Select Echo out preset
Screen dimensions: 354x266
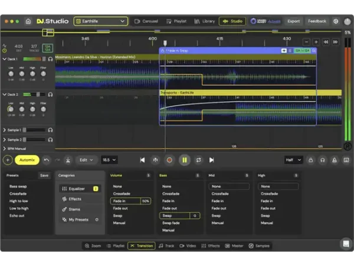click(x=17, y=216)
